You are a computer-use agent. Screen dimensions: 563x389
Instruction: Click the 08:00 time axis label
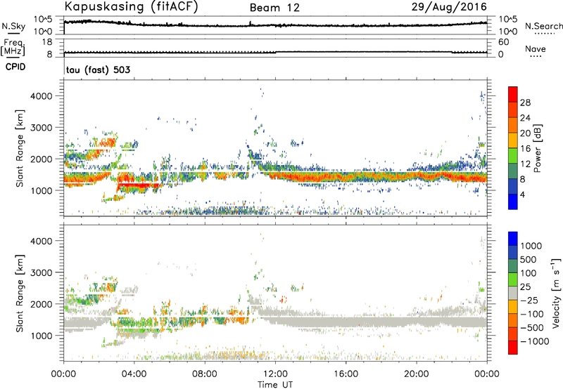(x=205, y=374)
